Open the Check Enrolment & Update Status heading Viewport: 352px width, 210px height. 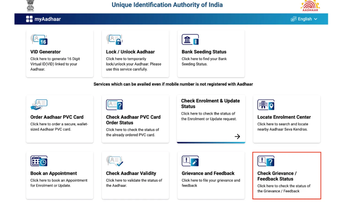click(210, 103)
